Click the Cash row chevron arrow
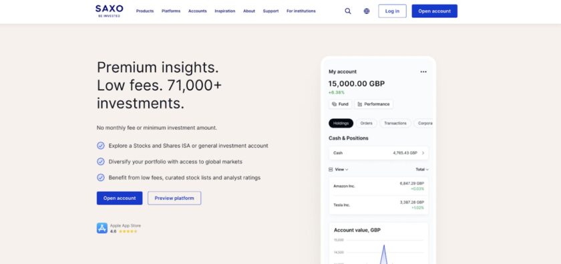 (423, 153)
